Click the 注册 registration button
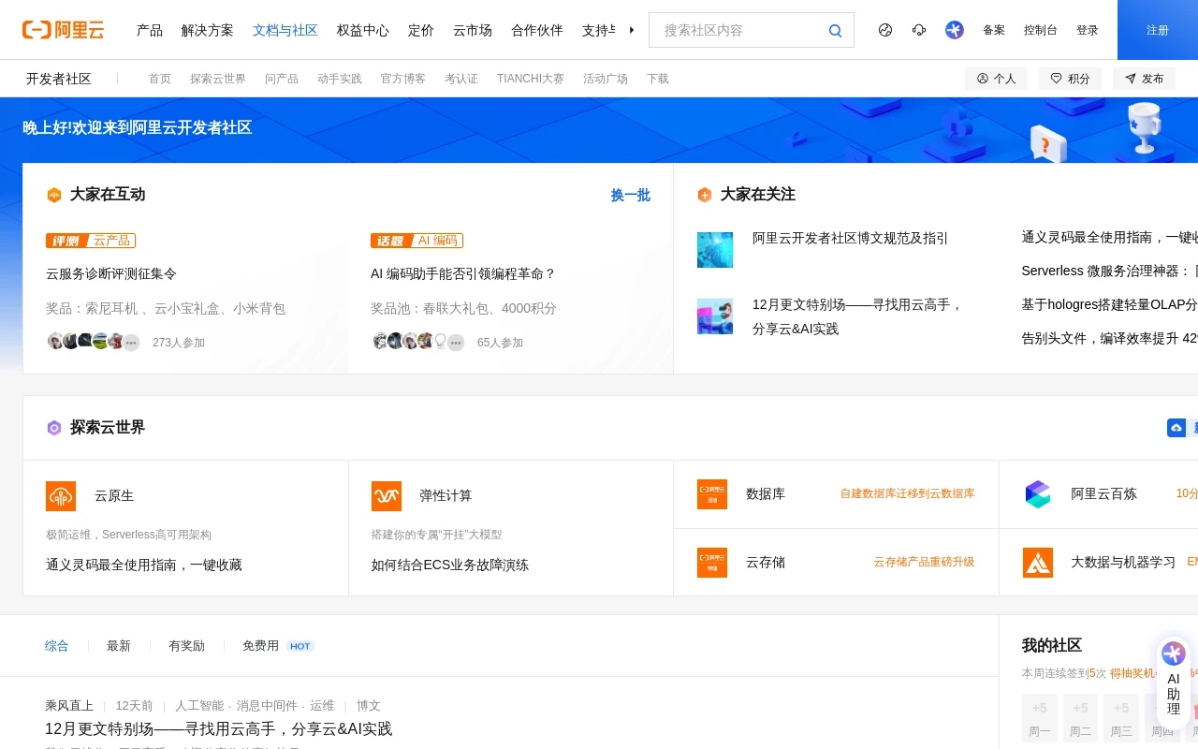The height and width of the screenshot is (749, 1198). 1158,30
